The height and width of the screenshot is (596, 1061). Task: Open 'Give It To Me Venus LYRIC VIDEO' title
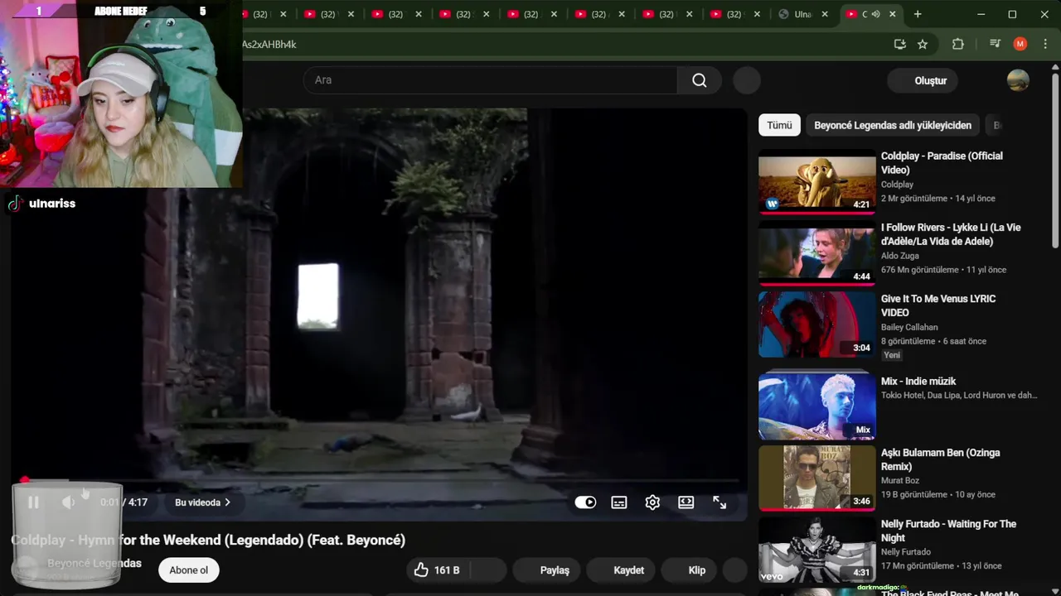coord(938,305)
